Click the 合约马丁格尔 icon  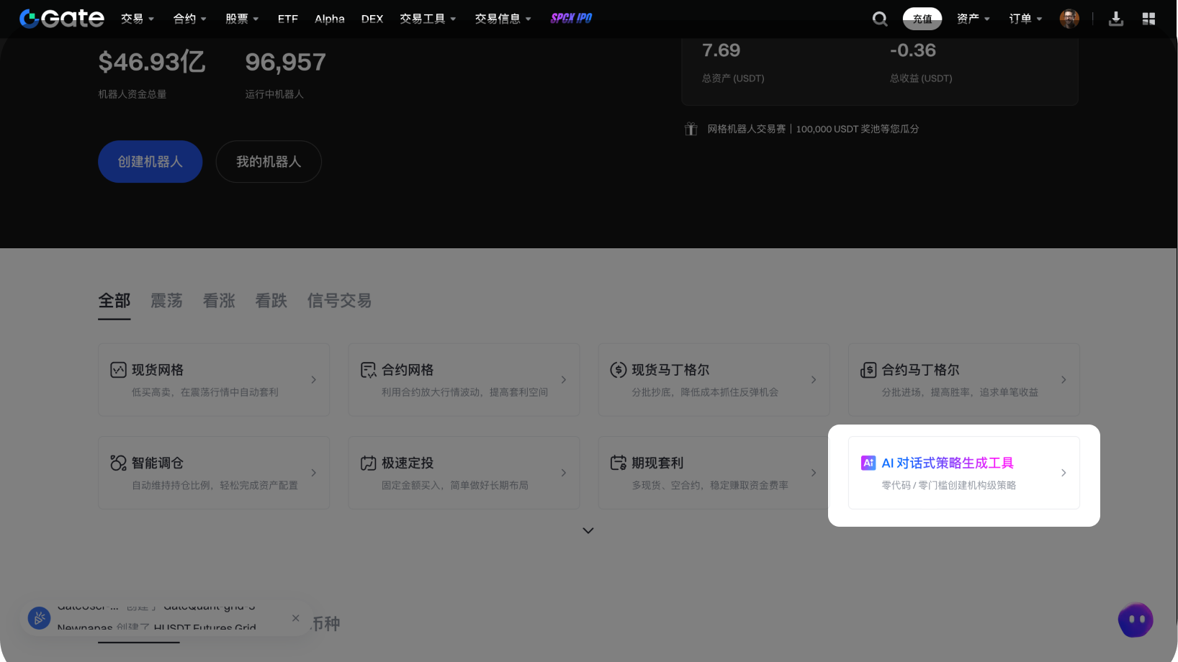868,370
